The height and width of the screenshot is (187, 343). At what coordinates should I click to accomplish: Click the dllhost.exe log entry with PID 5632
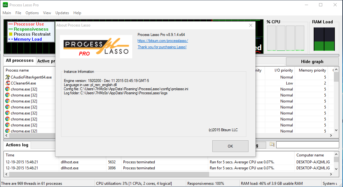(x=169, y=162)
